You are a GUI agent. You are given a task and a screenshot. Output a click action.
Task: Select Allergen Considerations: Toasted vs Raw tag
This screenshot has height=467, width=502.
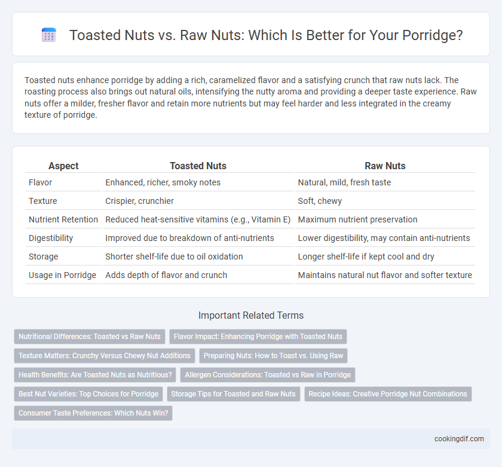tap(268, 375)
